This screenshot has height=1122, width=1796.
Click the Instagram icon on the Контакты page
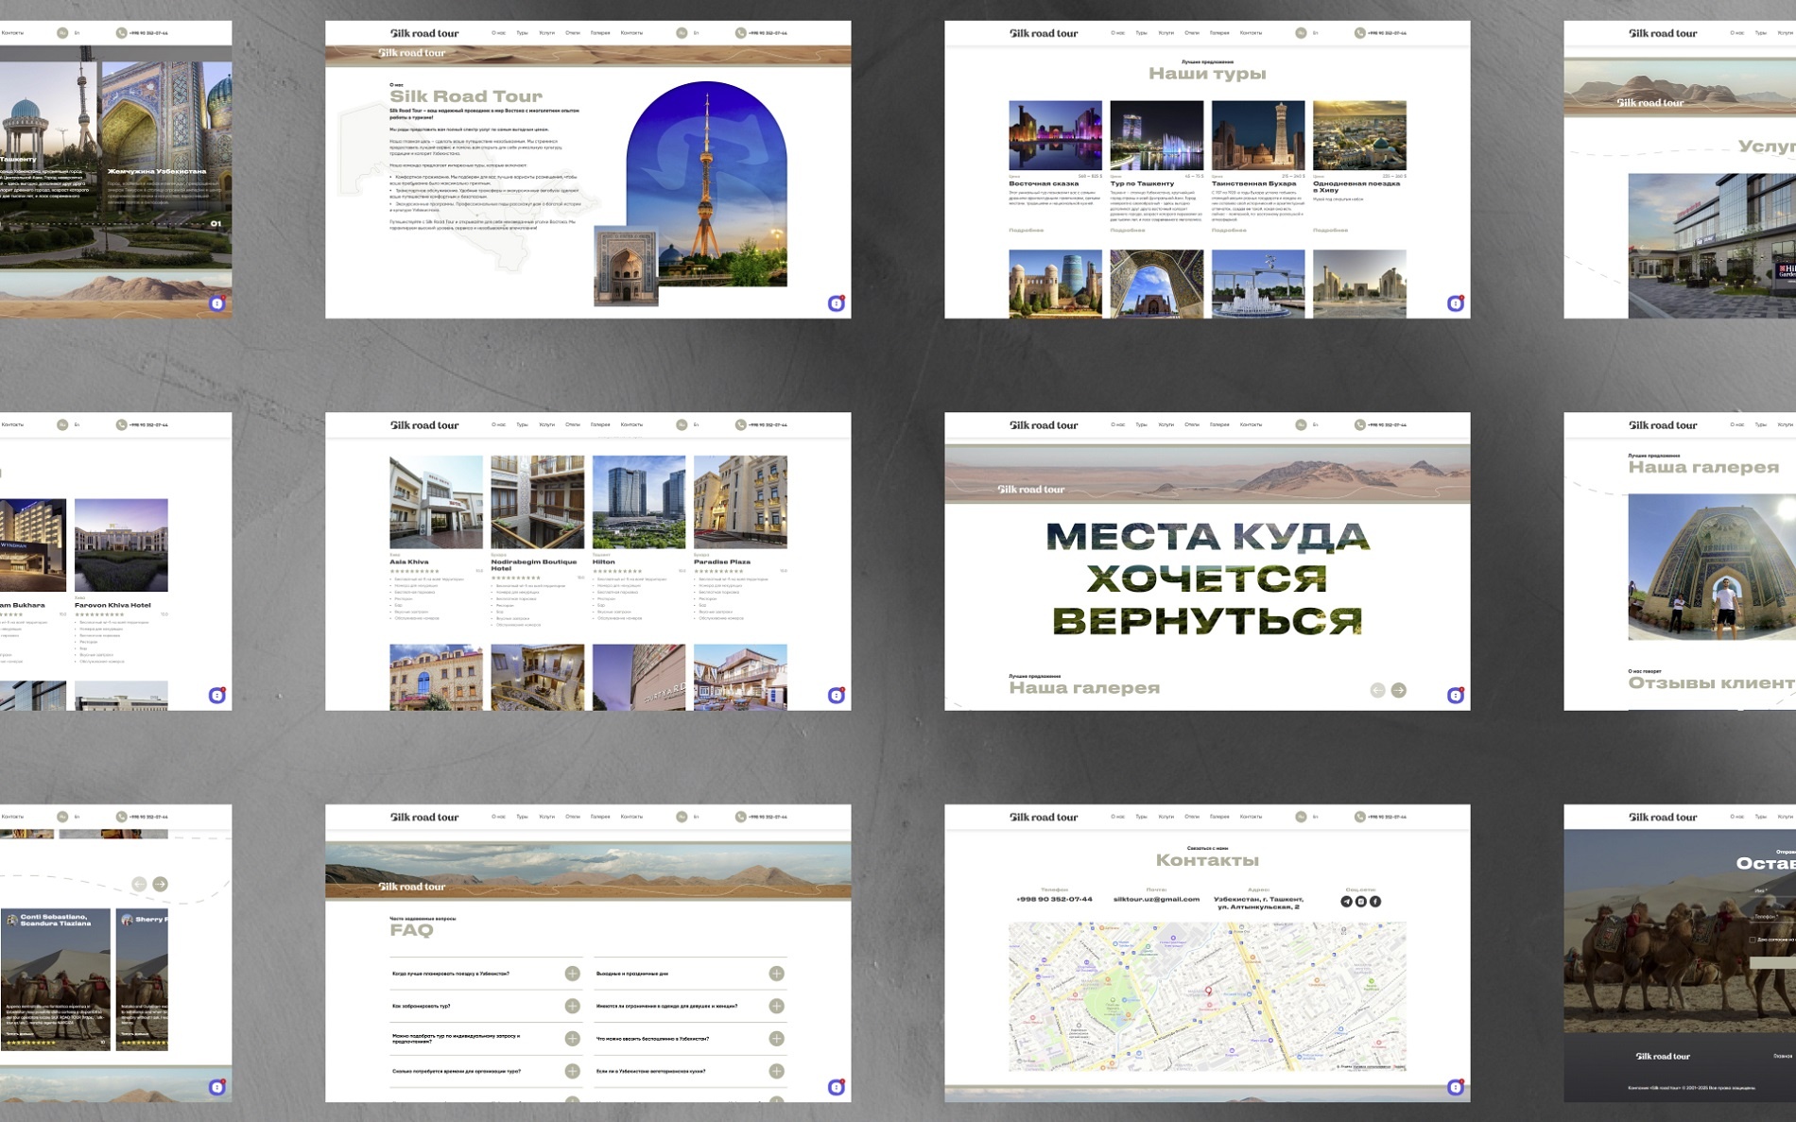click(x=1361, y=901)
